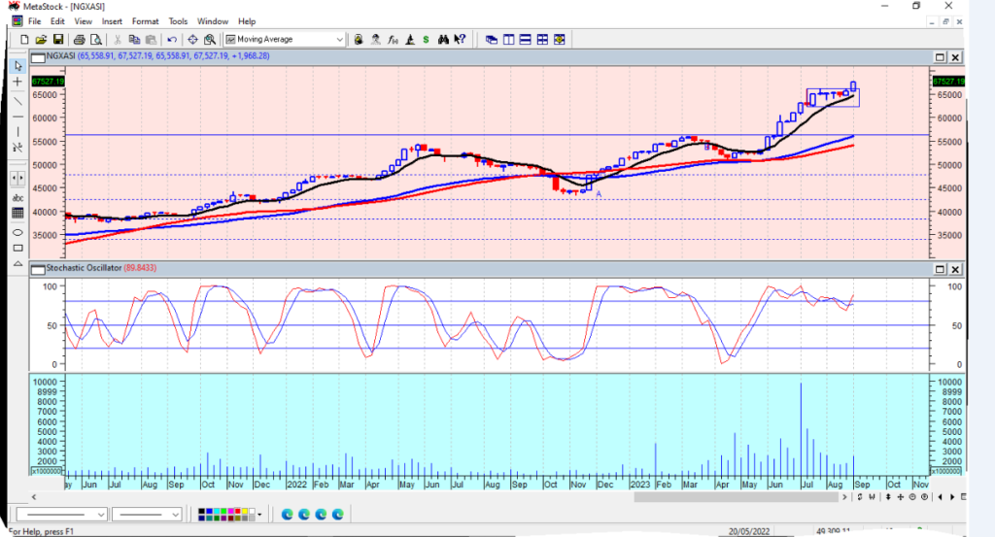
Task: Open the color palette dropdown arrow
Action: (x=259, y=514)
